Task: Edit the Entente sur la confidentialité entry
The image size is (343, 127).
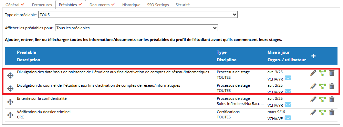Action: [313, 99]
